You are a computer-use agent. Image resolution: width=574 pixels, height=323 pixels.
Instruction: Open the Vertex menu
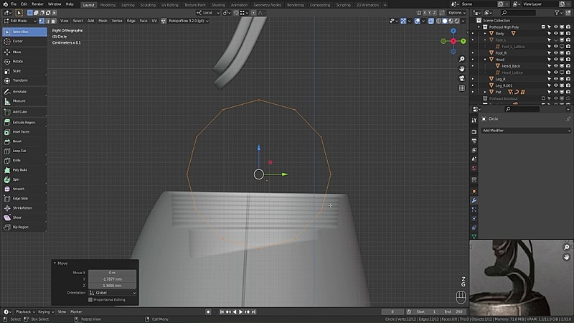click(x=117, y=21)
